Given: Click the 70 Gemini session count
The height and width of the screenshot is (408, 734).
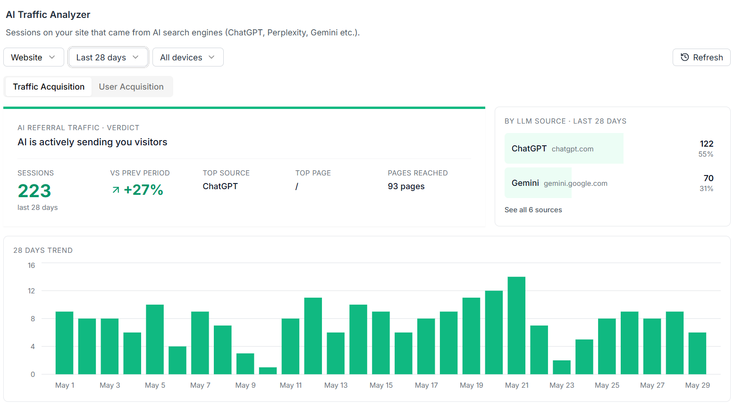Looking at the screenshot, I should click(x=709, y=178).
